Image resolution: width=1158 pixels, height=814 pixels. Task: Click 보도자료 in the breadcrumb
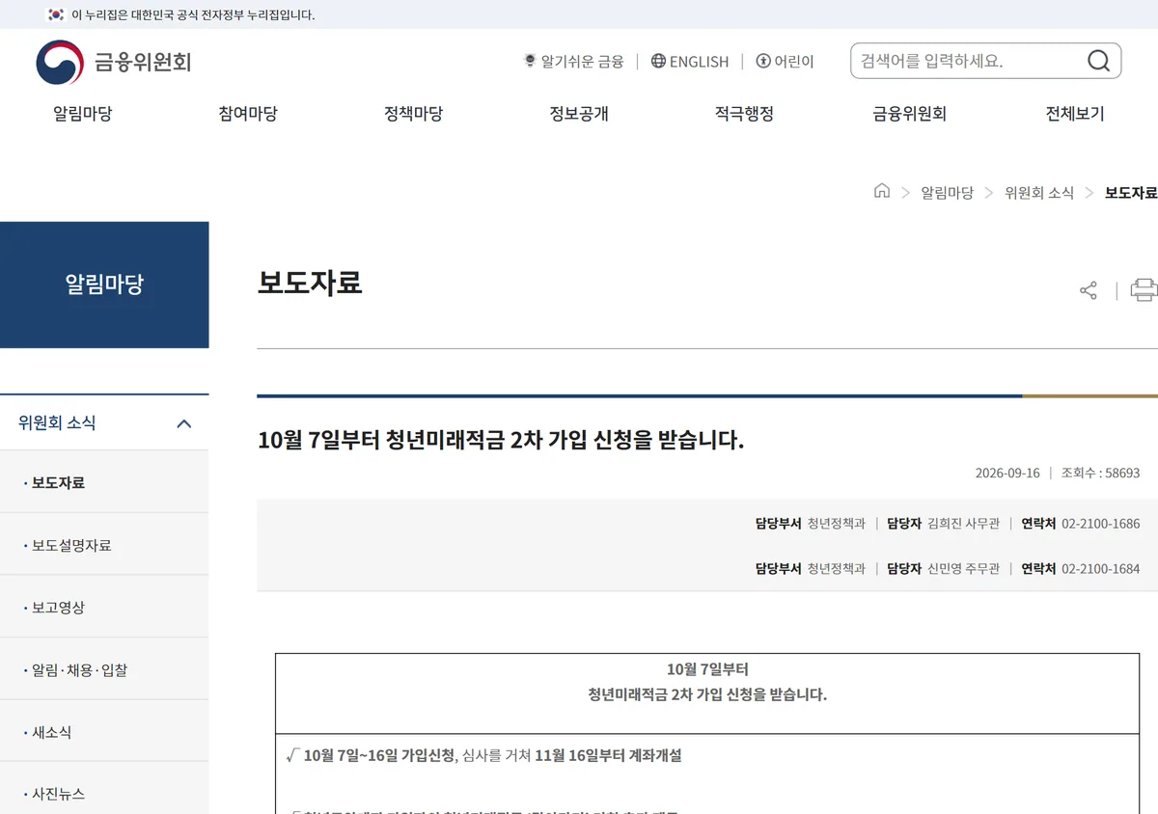tap(1131, 192)
